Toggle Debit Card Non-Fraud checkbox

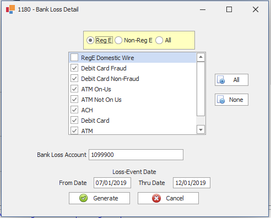74,79
